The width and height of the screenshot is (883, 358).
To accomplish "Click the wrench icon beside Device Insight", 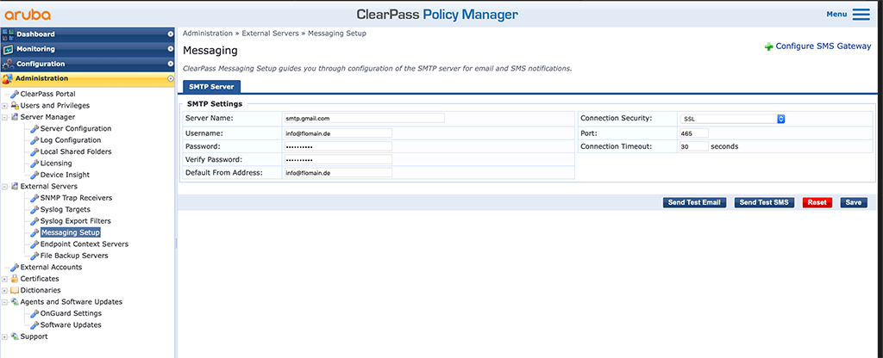I will click(x=34, y=175).
